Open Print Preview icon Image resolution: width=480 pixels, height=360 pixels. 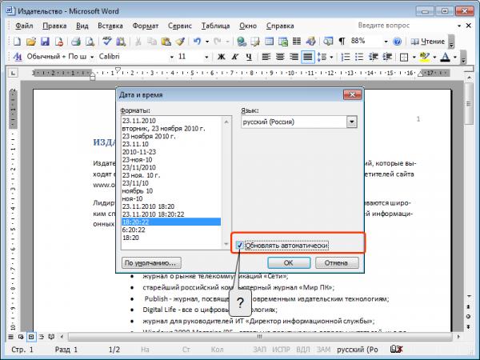click(x=90, y=42)
